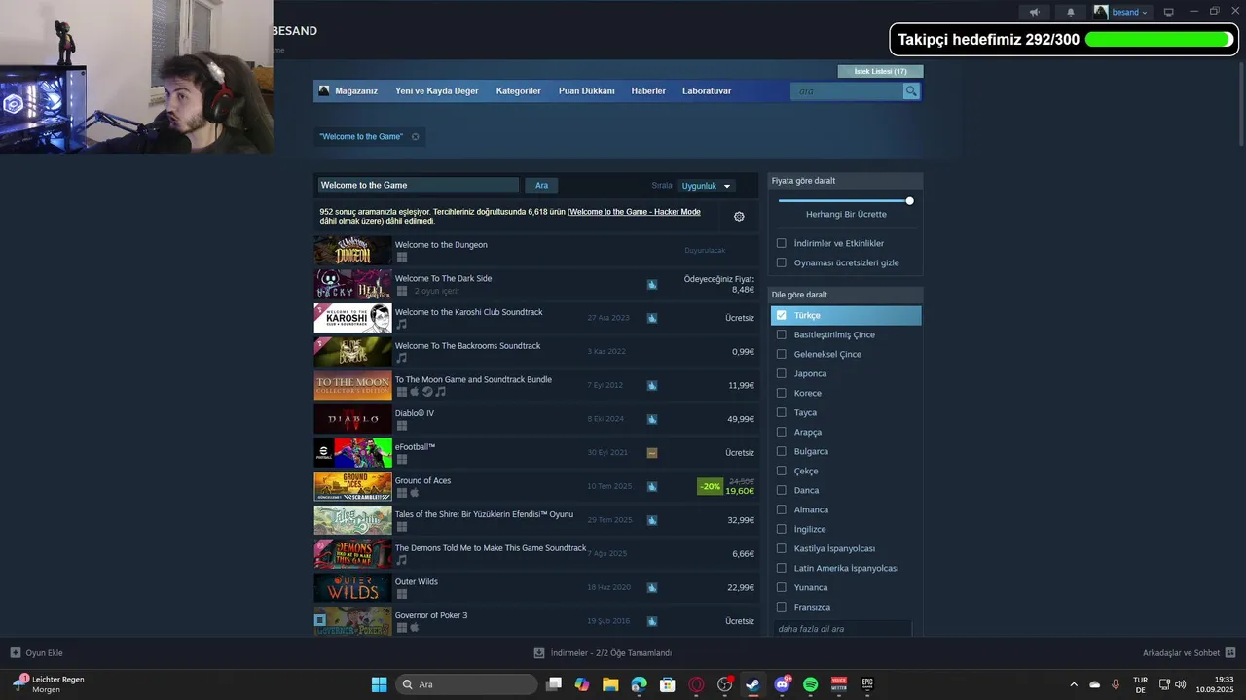
Task: Open the Welcome to the Dungeon thumbnail
Action: (352, 251)
